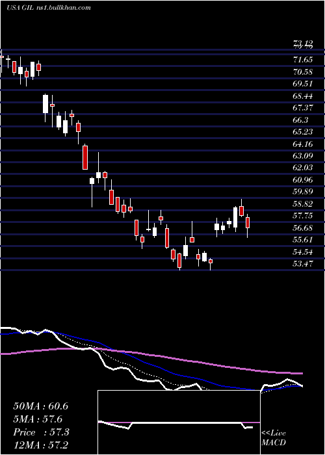
Task: Select the 55.61 price axis label
Action: [303, 240]
